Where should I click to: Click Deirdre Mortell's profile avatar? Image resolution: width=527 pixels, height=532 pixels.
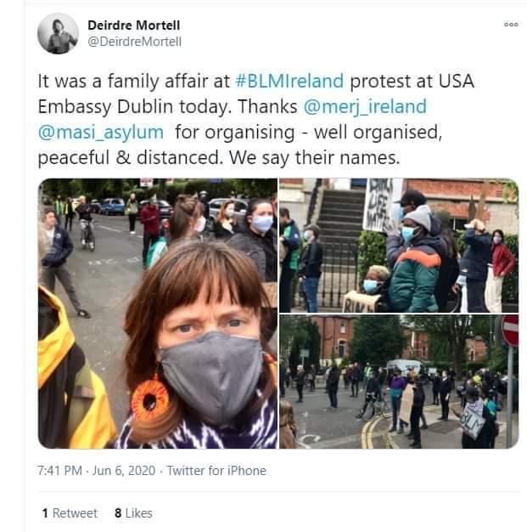58,34
